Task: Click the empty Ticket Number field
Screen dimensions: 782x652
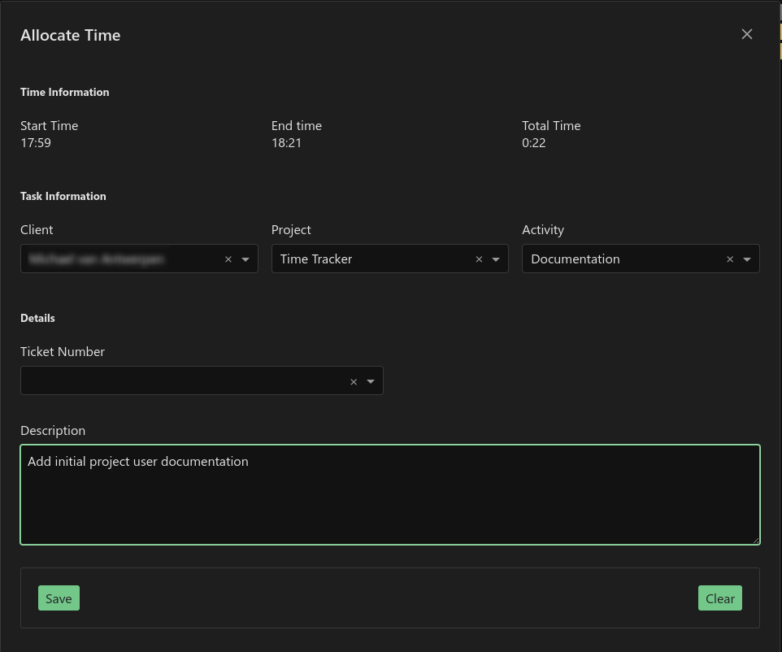Action: tap(179, 380)
